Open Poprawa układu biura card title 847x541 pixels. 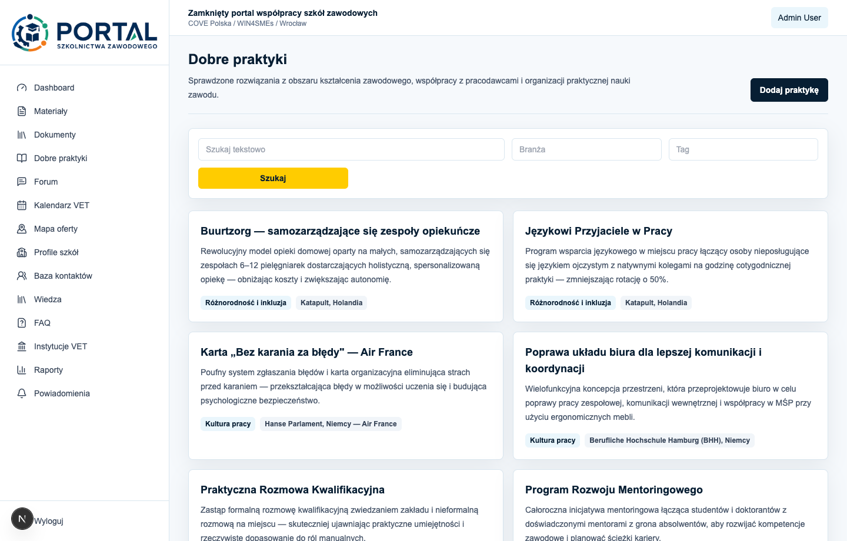[x=643, y=360]
